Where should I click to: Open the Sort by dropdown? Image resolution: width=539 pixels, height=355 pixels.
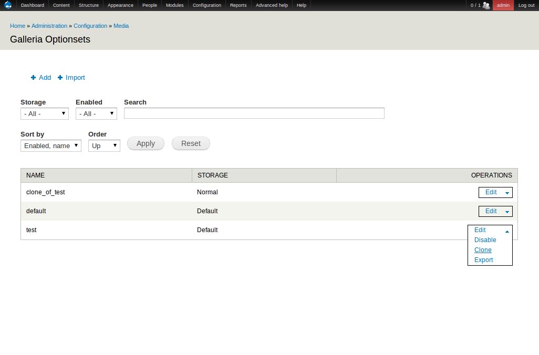pyautogui.click(x=51, y=145)
